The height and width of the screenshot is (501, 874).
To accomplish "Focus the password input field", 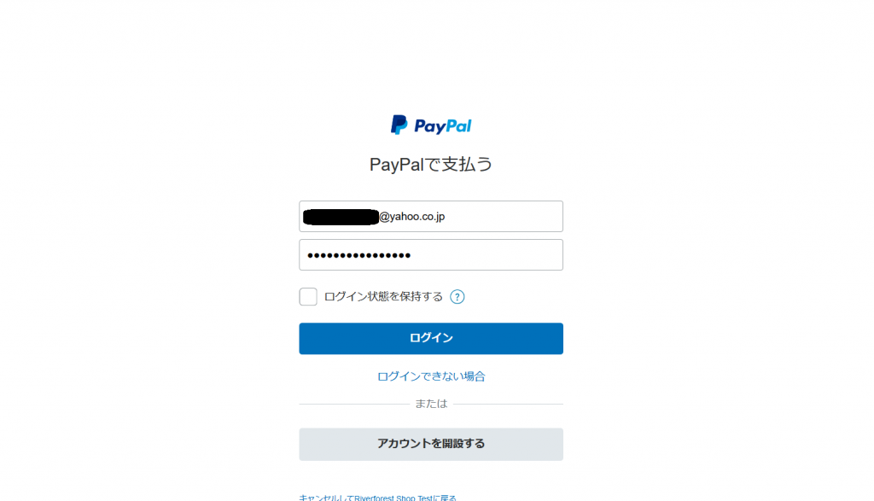I will 431,254.
